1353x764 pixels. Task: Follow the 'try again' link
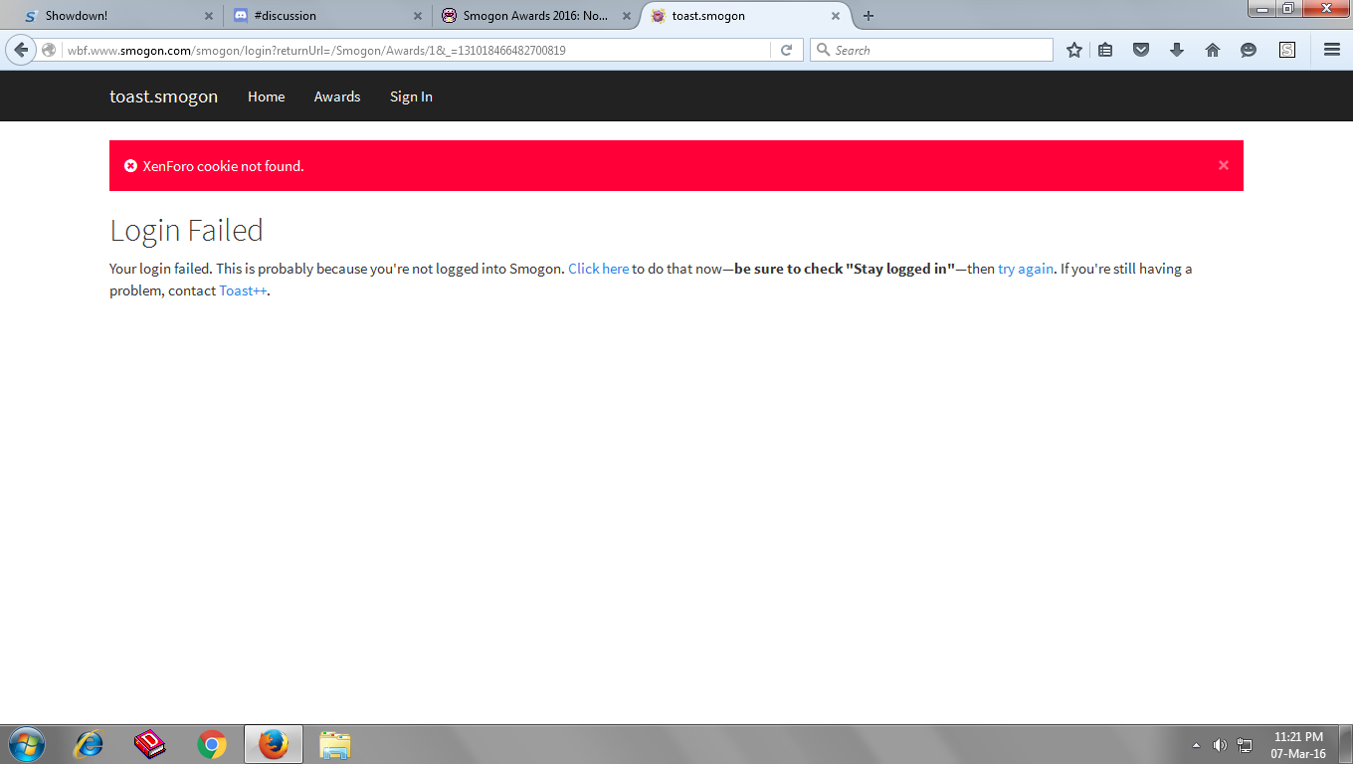(x=1026, y=269)
